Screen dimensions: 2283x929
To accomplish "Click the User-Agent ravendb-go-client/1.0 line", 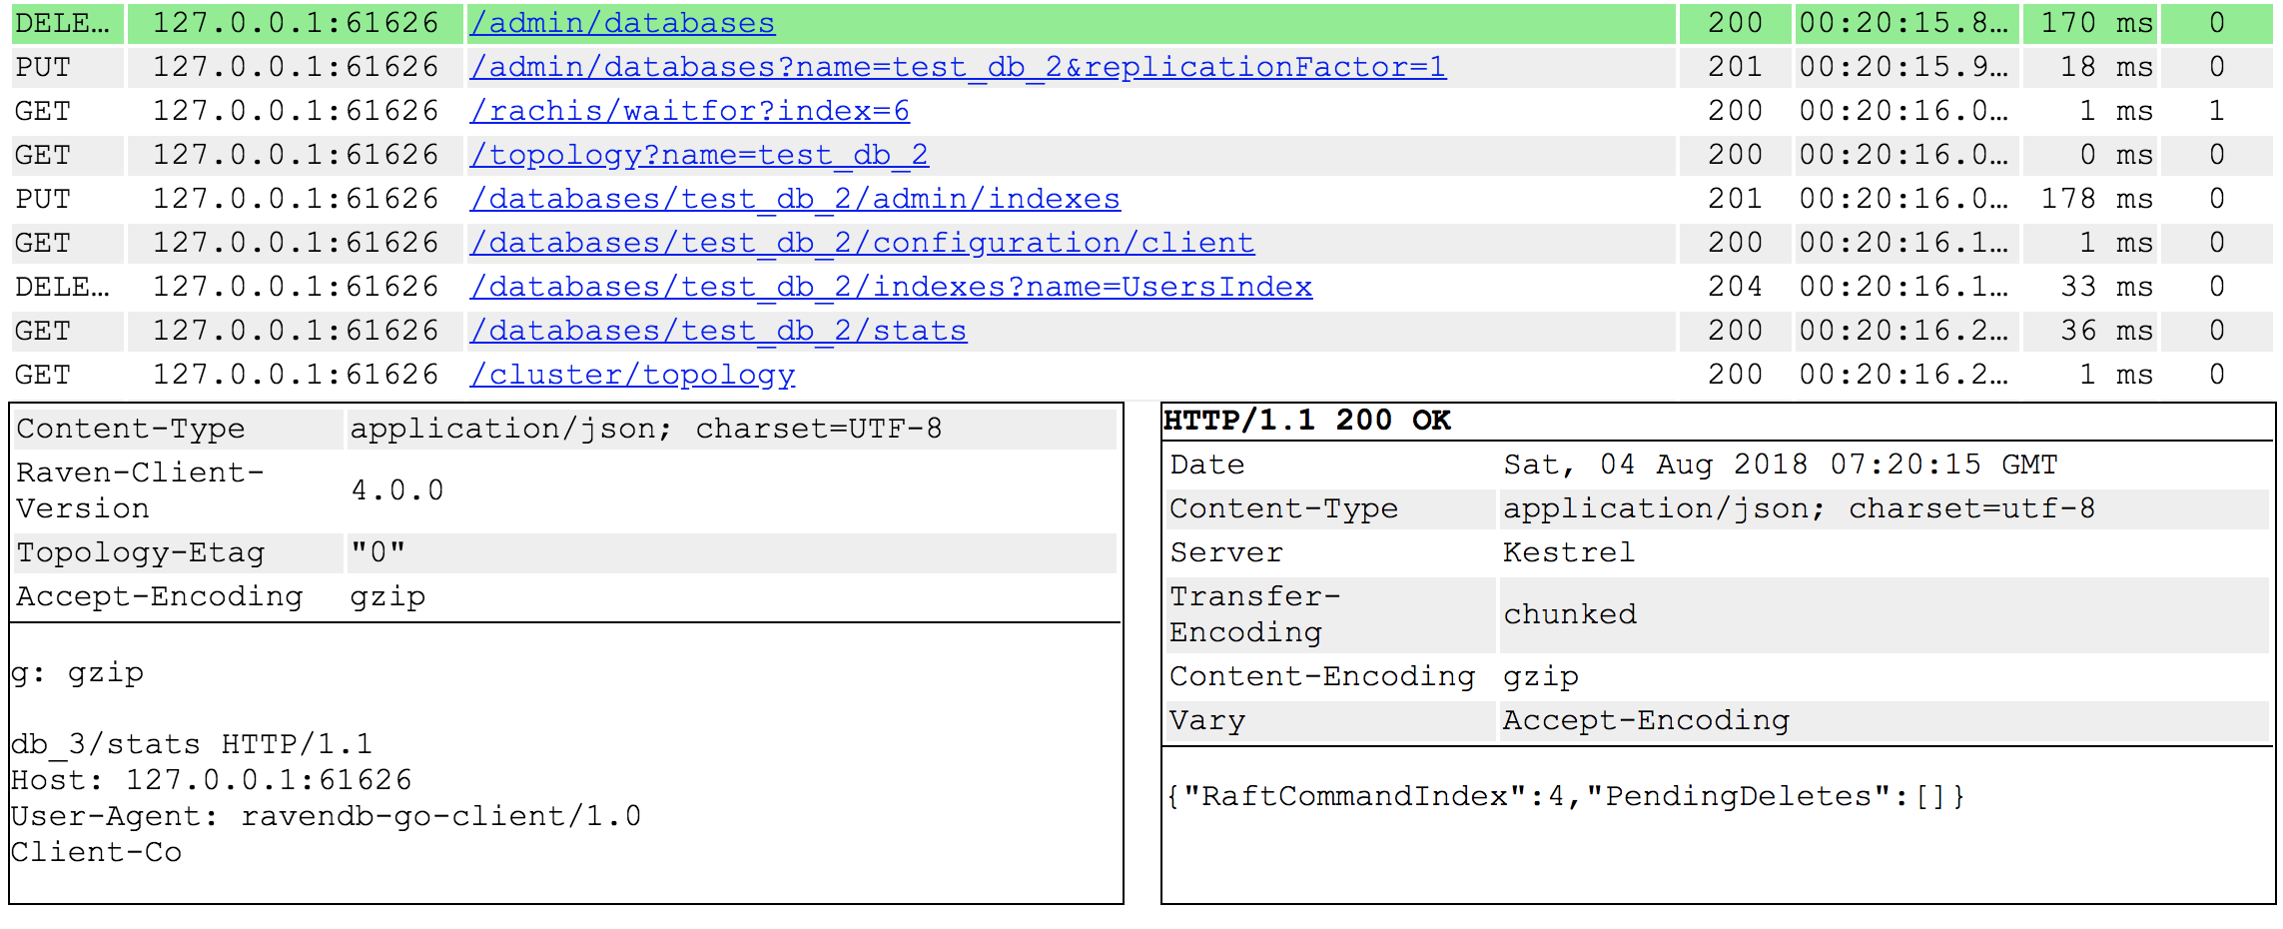I will (327, 816).
